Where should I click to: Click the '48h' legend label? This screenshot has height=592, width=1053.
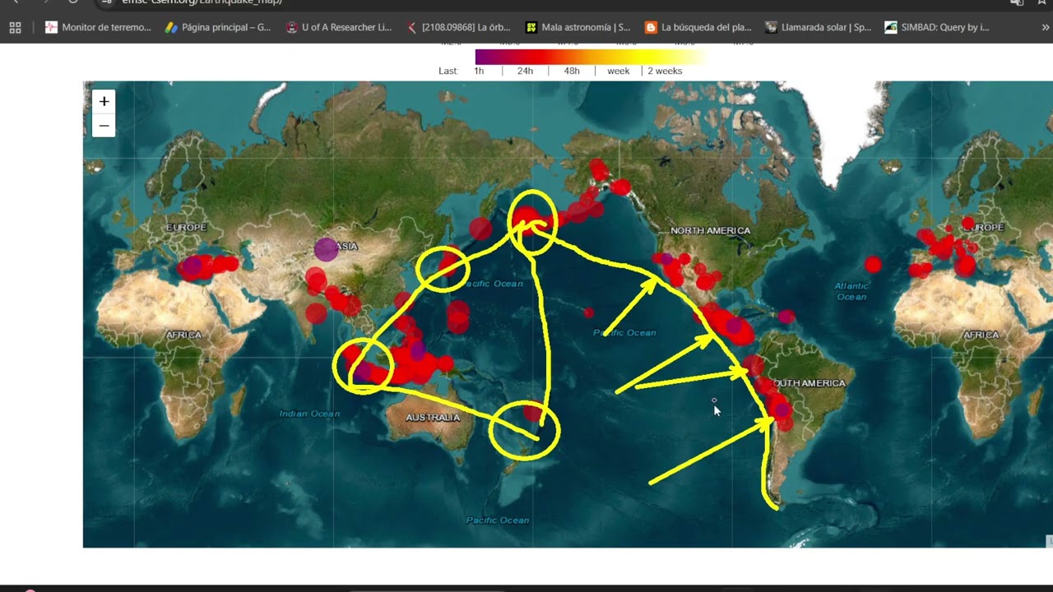point(572,71)
